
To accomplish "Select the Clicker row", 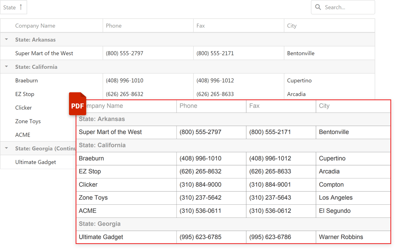I will point(23,108).
